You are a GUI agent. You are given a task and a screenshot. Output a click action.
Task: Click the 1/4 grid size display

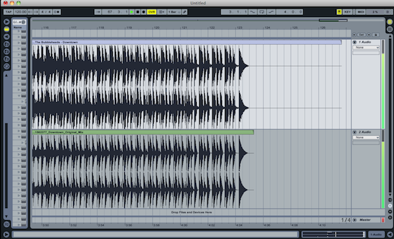345,220
